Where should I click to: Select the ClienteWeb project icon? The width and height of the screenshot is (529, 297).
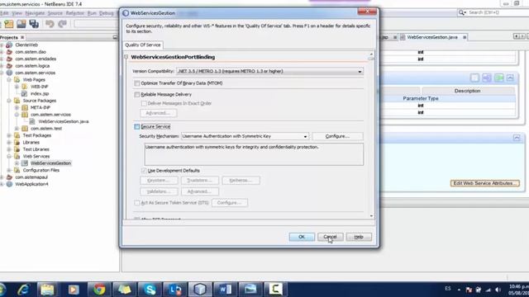click(x=9, y=45)
